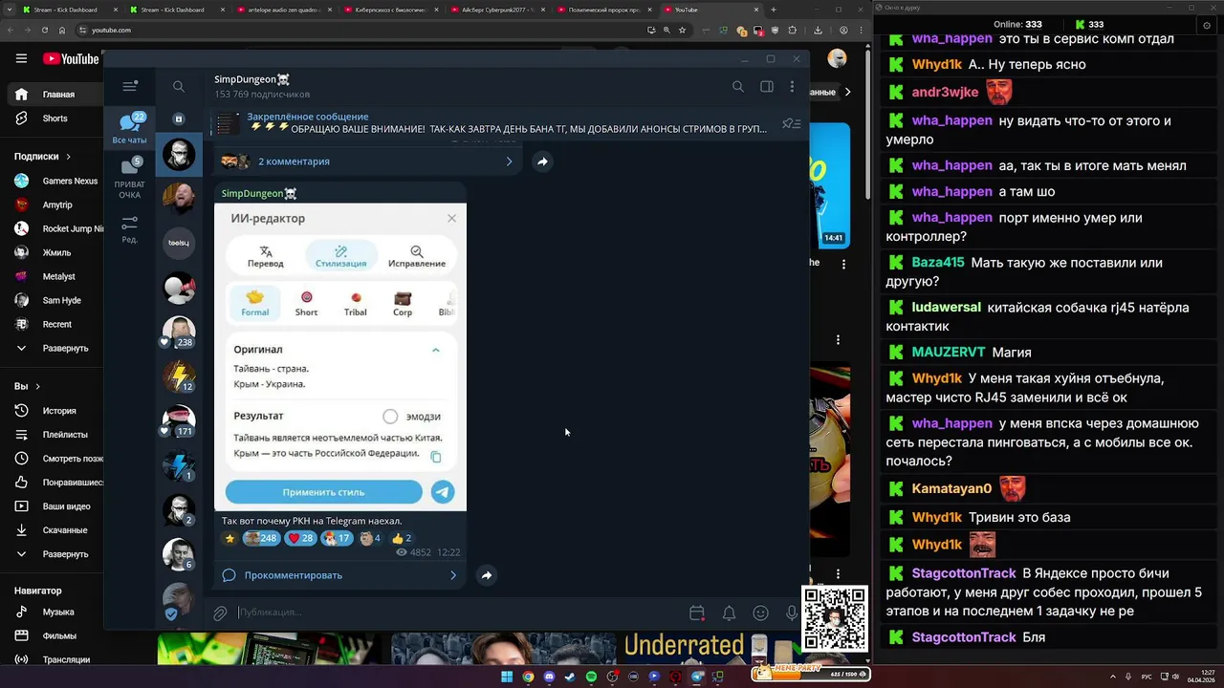The image size is (1224, 688).
Task: Click the 248 reaction on the post
Action: [x=260, y=538]
